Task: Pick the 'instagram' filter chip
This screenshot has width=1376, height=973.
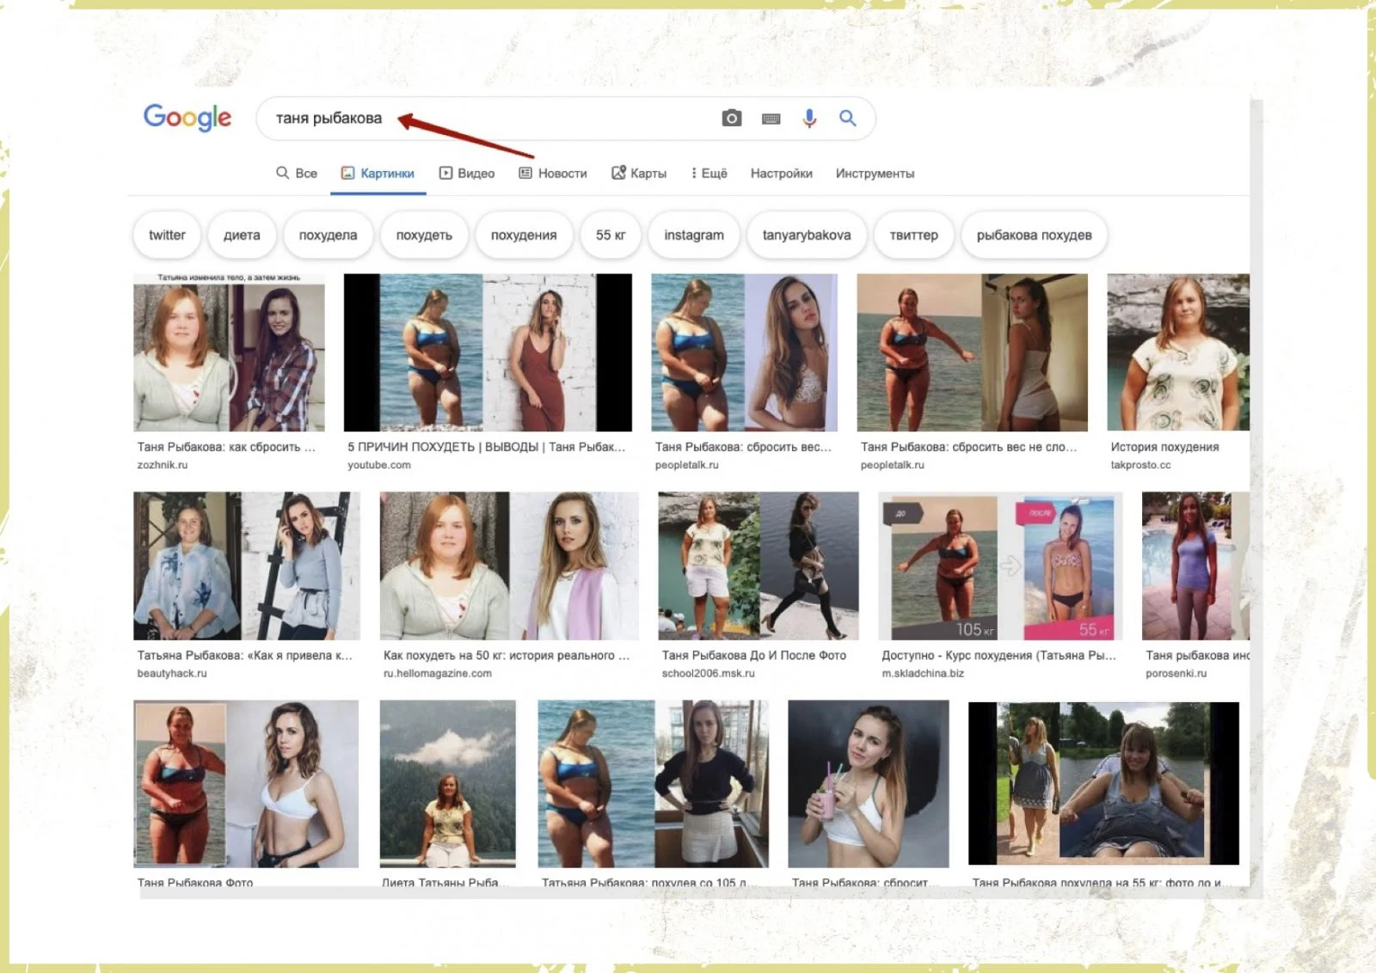Action: [694, 236]
